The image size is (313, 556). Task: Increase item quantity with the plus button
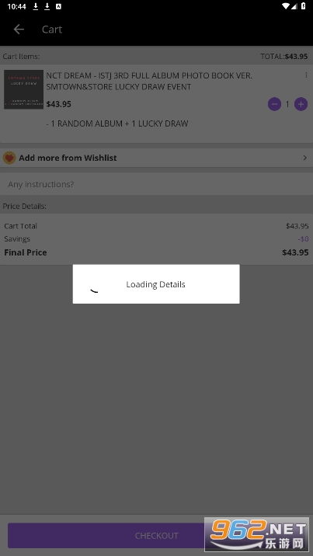point(301,104)
